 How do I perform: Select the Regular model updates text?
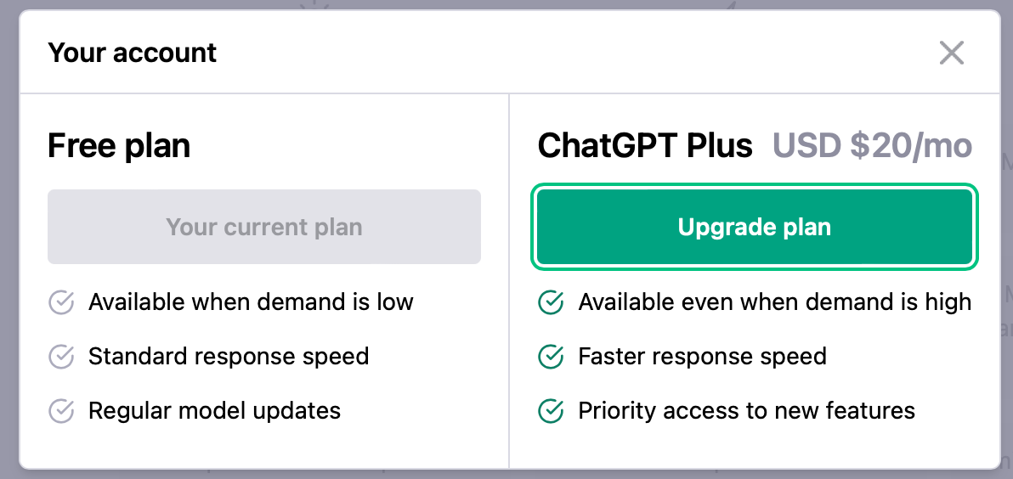214,411
